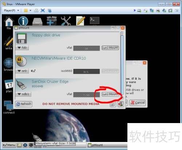This screenshot has width=182, height=150.
Task: Click the 8004MB size text
Action: pos(37,86)
